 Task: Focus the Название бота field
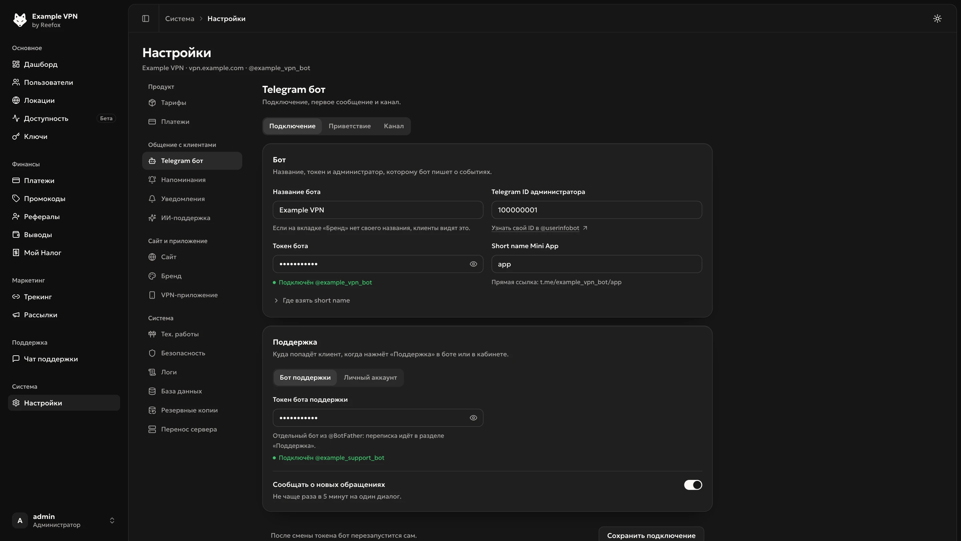pyautogui.click(x=377, y=210)
